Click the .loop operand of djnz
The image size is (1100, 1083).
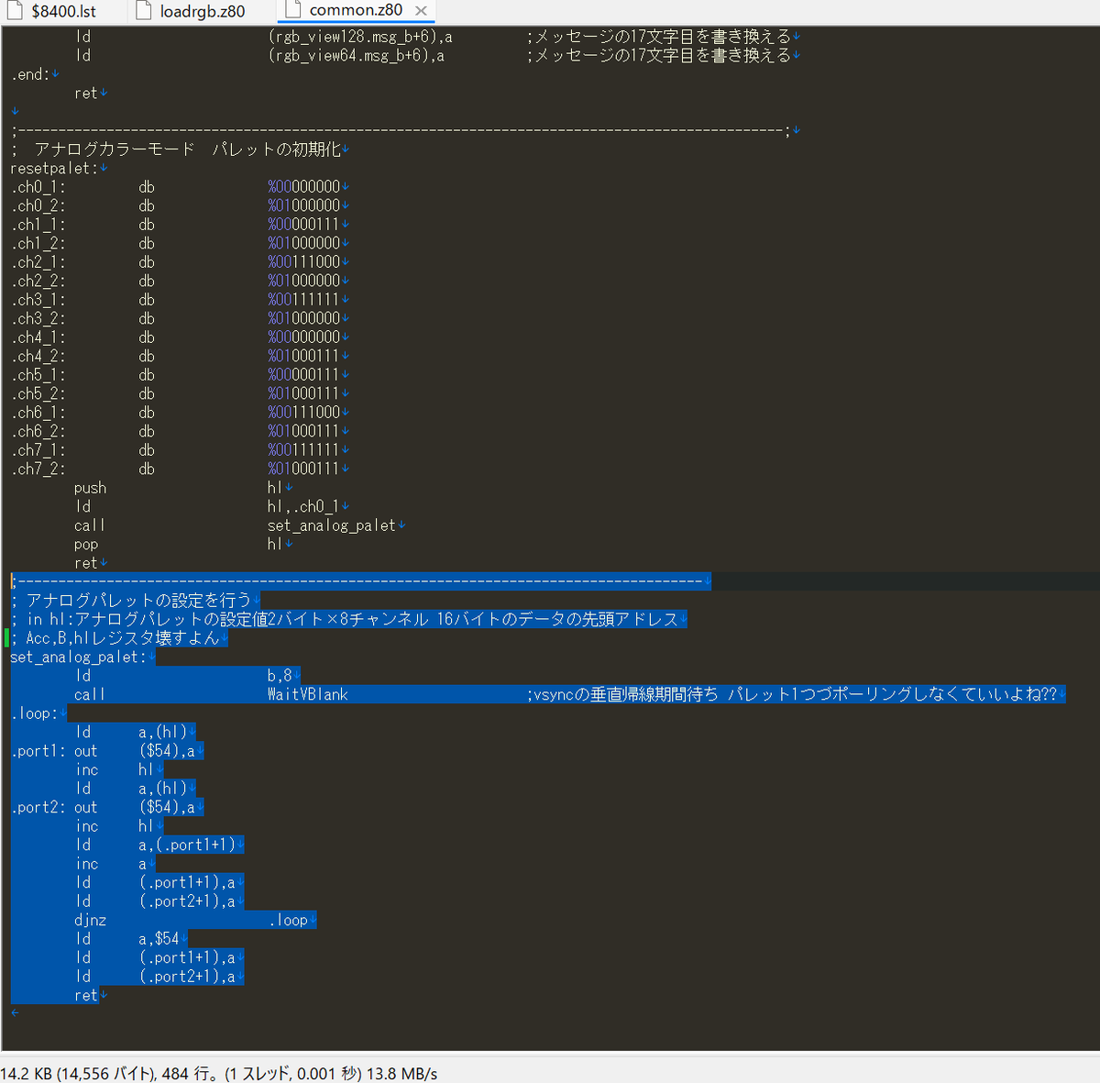coord(289,920)
